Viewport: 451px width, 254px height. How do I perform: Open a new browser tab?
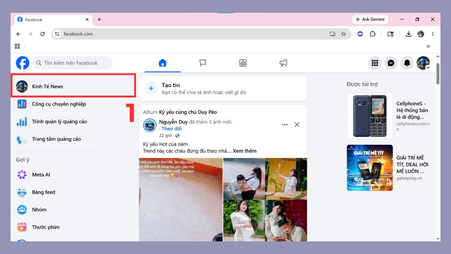[99, 20]
